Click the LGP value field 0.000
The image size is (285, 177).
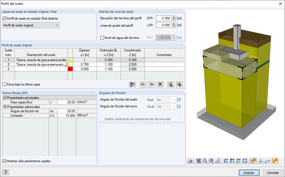coord(164,25)
